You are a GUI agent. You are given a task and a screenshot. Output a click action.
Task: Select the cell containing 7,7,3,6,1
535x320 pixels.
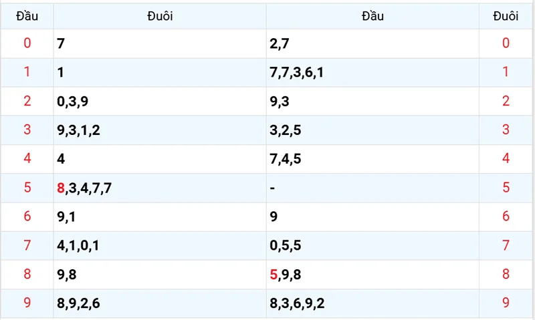click(297, 73)
